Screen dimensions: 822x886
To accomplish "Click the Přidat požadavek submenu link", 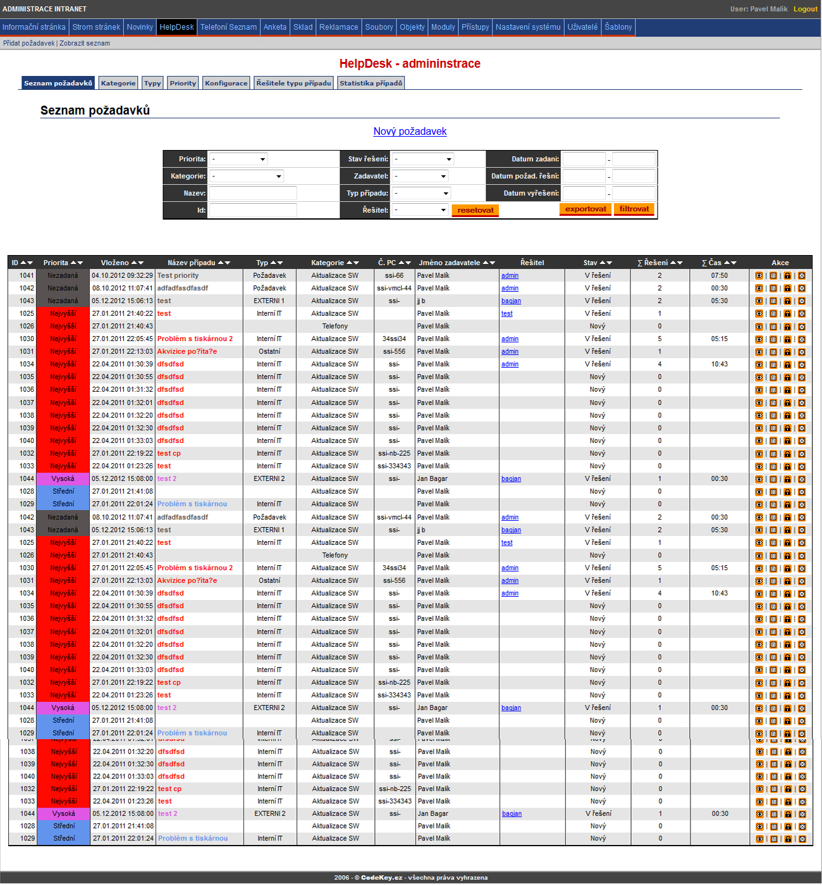I will coord(29,43).
